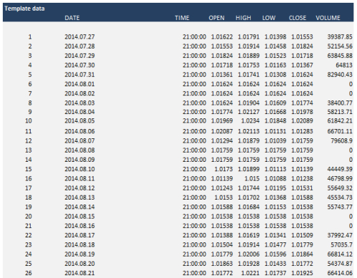Screen dimensions: 357x278
Task: Click the OPEN column header
Action: click(x=216, y=18)
